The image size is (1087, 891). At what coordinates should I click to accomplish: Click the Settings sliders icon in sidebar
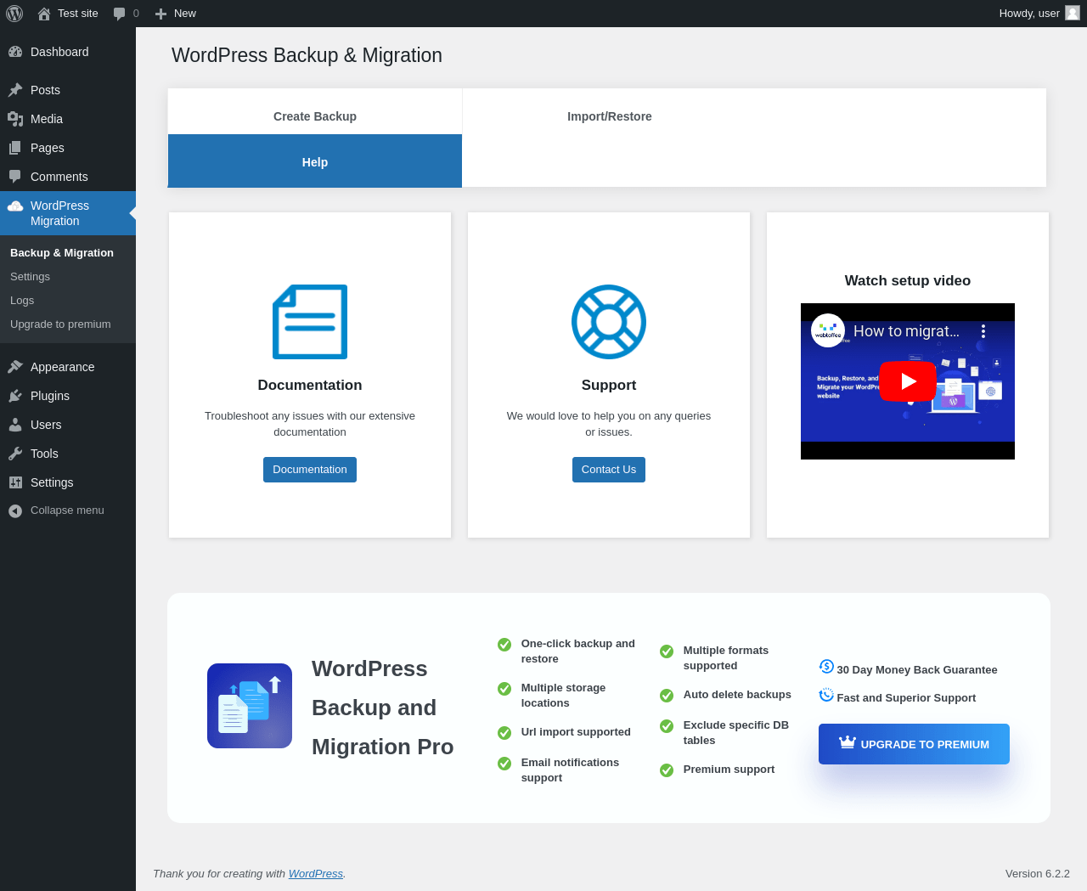(x=15, y=482)
